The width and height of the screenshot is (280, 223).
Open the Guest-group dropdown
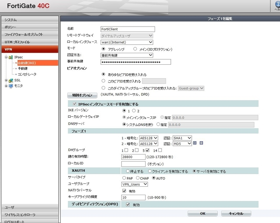(x=191, y=88)
